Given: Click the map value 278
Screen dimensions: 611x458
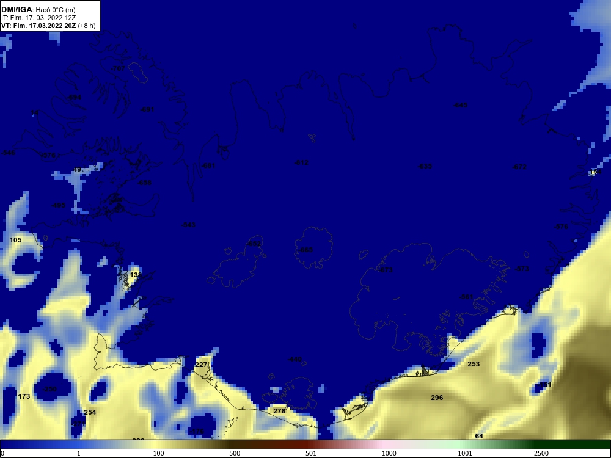Looking at the screenshot, I should [279, 411].
